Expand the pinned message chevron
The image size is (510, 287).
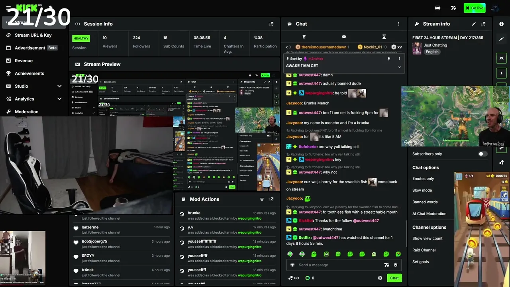[399, 67]
